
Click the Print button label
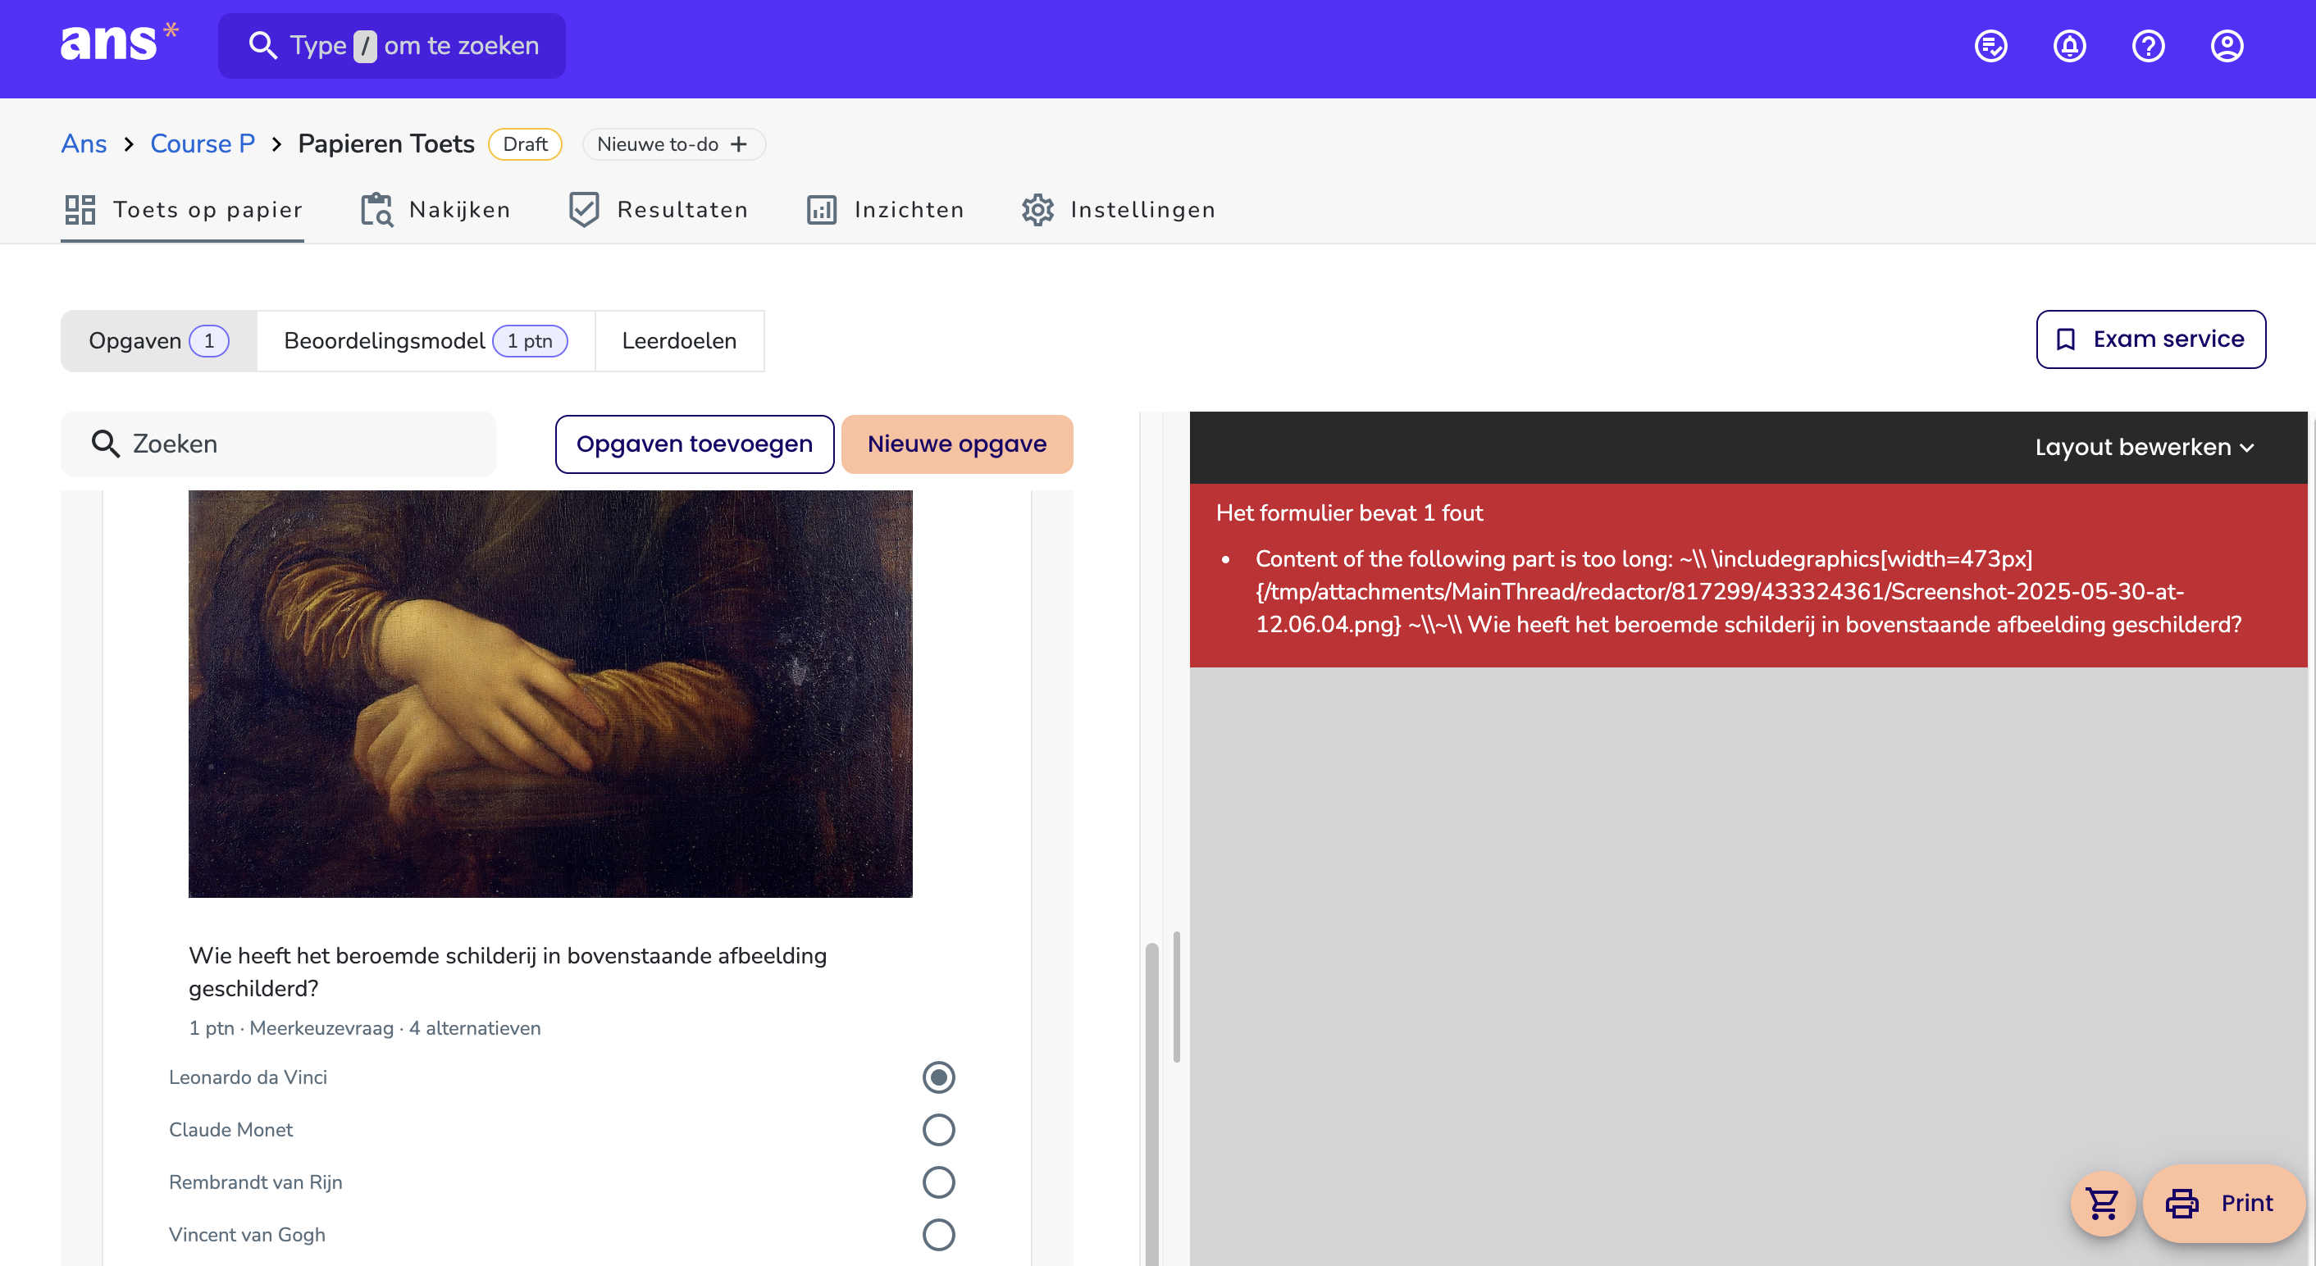(2247, 1203)
